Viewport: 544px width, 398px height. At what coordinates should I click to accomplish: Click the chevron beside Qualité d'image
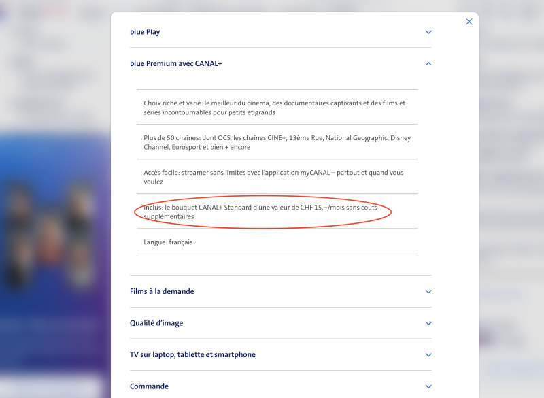pos(428,323)
